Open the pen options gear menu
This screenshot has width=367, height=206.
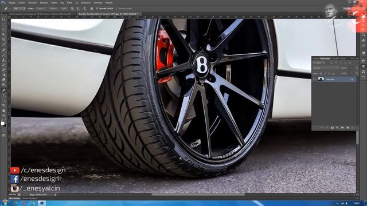point(92,9)
